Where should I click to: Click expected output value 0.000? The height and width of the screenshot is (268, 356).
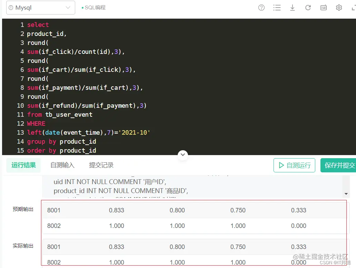coord(298,226)
